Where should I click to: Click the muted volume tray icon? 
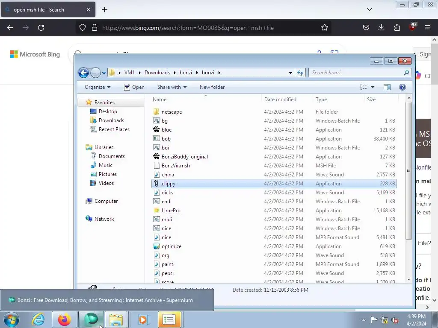[395, 320]
